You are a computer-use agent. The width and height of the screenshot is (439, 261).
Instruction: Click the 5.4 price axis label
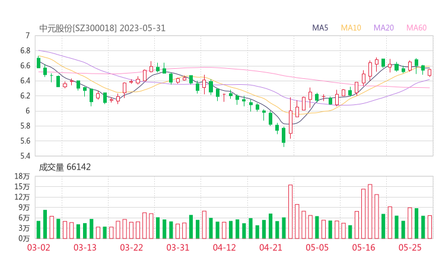click(25, 155)
